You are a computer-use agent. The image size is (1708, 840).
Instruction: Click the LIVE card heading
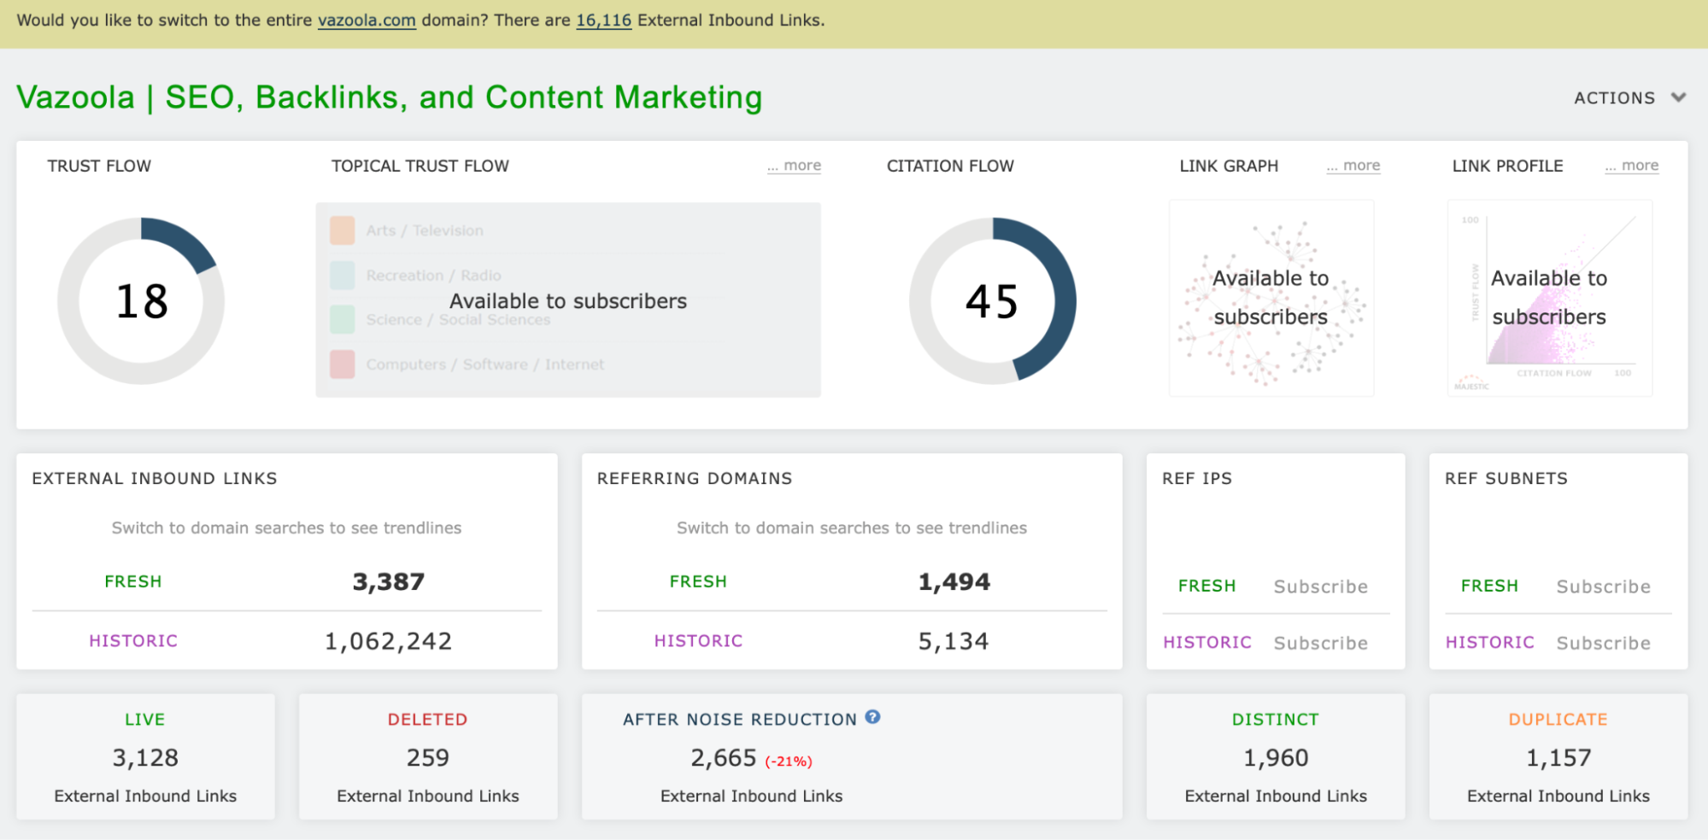point(145,720)
